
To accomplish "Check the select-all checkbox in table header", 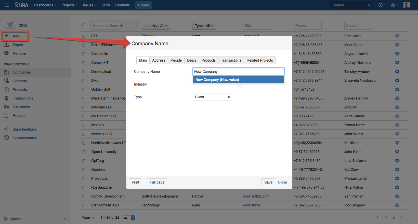I will point(84,25).
